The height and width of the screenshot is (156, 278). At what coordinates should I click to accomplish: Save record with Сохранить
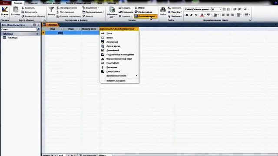click(126, 12)
